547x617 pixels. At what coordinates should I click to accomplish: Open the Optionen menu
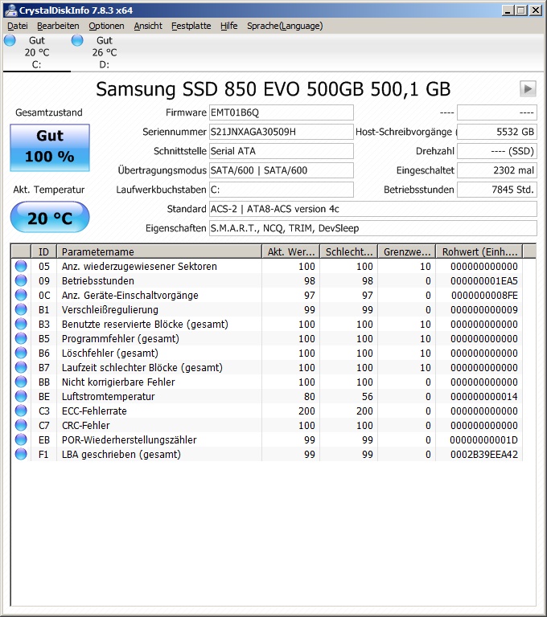[x=106, y=26]
